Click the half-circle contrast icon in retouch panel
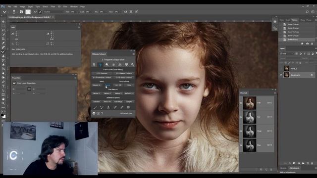 (113, 65)
